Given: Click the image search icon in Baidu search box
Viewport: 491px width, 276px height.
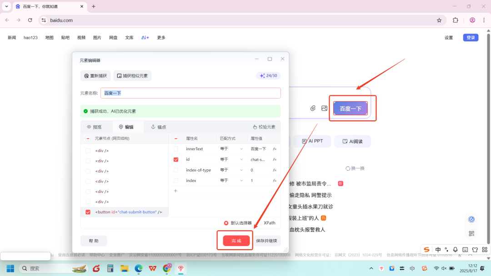Looking at the screenshot, I should 325,108.
